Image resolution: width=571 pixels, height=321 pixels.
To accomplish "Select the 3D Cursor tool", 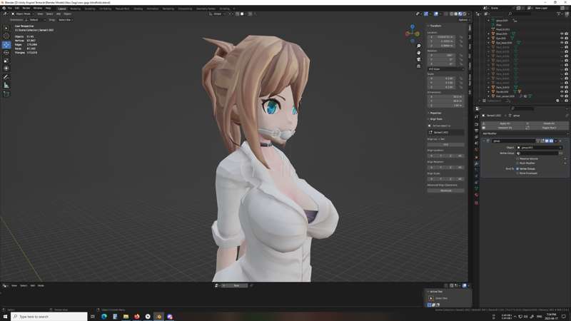I will click(x=6, y=36).
